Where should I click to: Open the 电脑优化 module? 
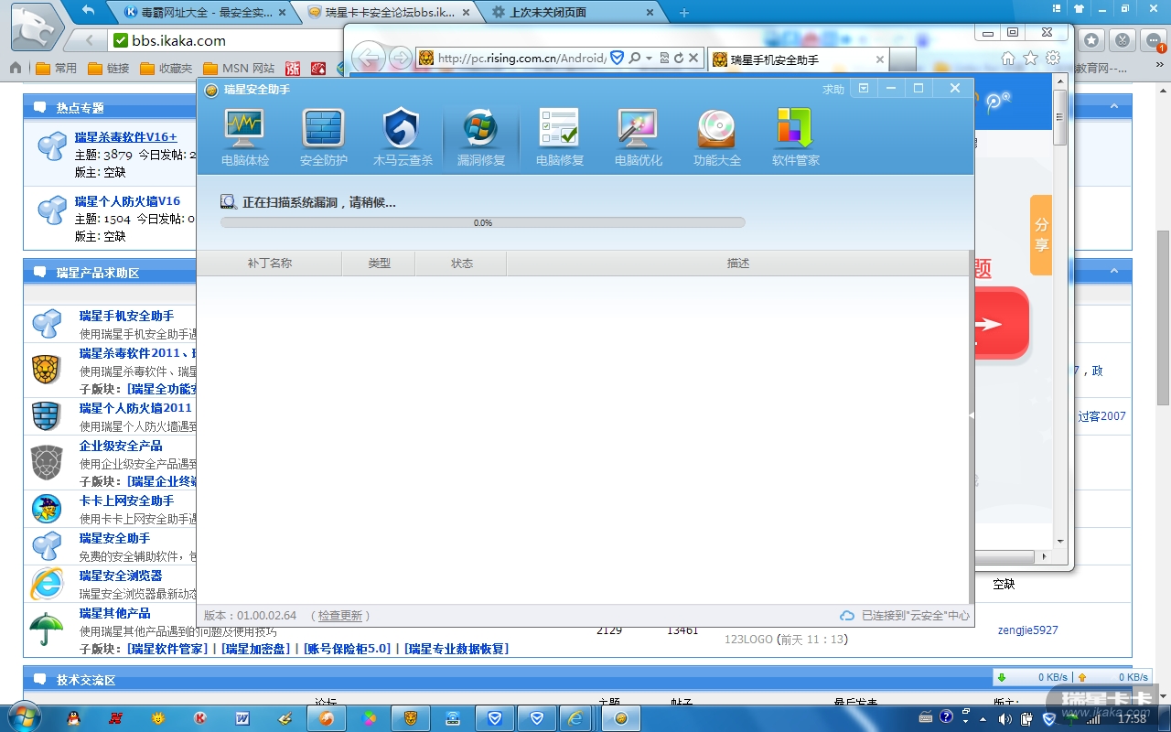point(639,138)
